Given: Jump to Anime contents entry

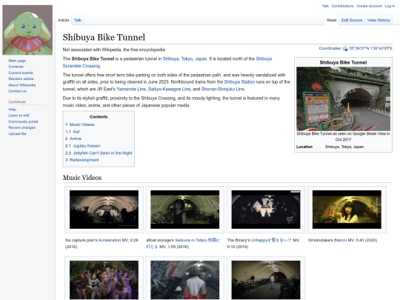Looking at the screenshot, I should click(76, 139).
